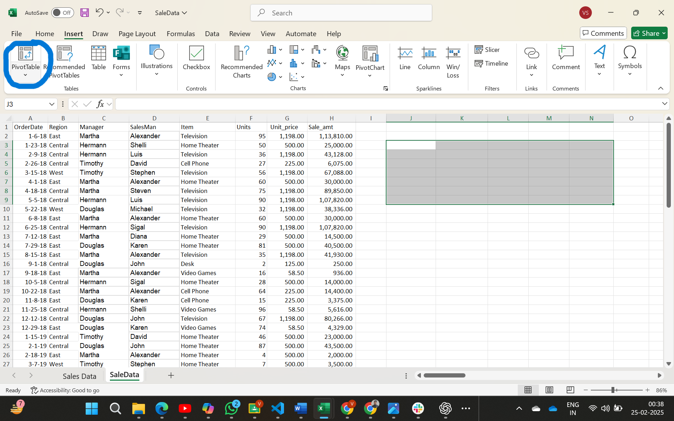
Task: Collapse the ribbon with the chevron
Action: coord(660,88)
